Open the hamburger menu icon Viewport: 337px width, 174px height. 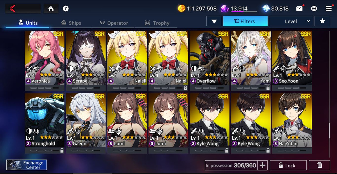pos(329,9)
